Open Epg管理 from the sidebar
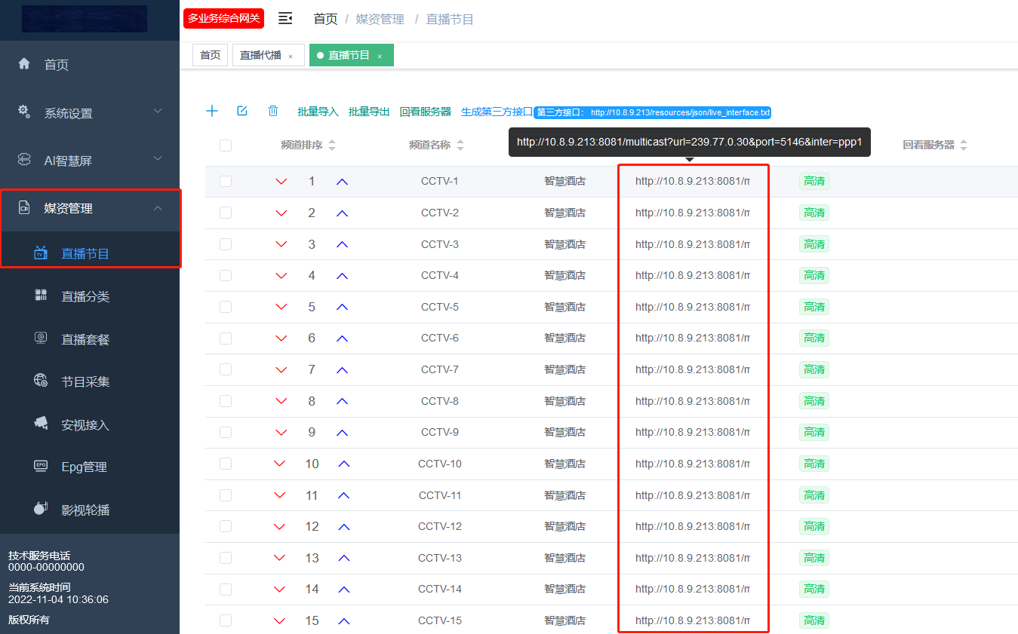 84,467
